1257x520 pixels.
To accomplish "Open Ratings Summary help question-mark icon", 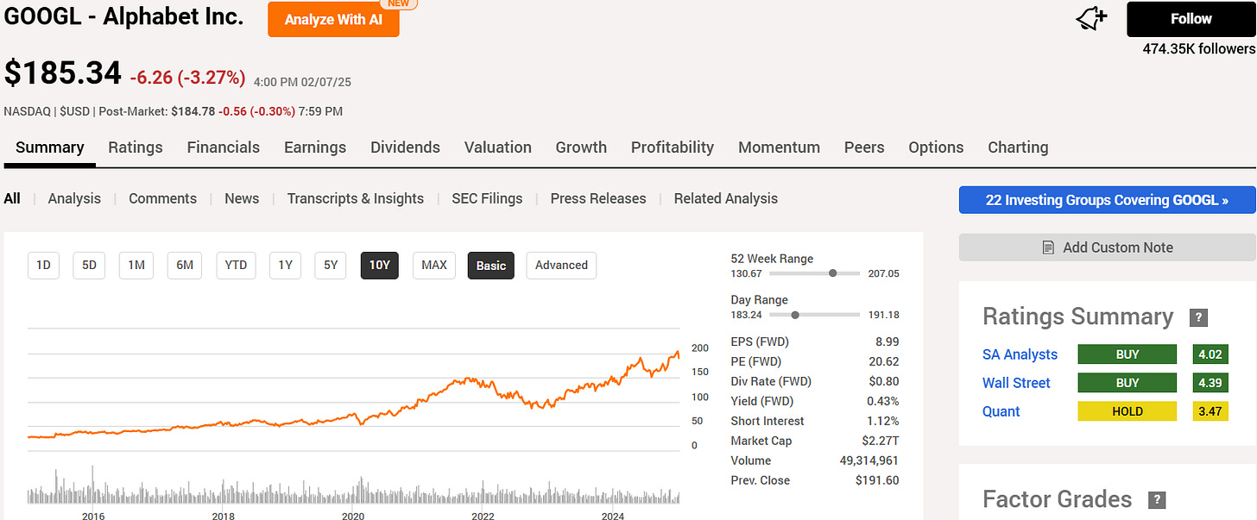I will click(x=1198, y=317).
